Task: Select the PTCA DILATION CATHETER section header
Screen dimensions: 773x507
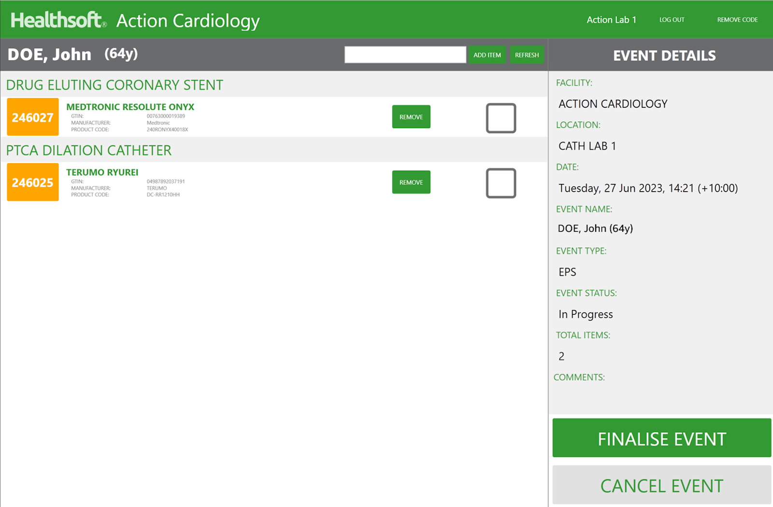Action: pyautogui.click(x=88, y=150)
